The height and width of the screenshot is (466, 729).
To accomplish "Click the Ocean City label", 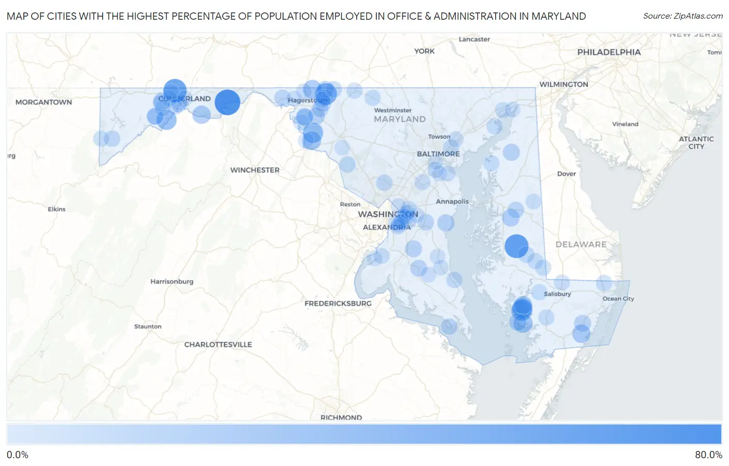I will tap(618, 299).
